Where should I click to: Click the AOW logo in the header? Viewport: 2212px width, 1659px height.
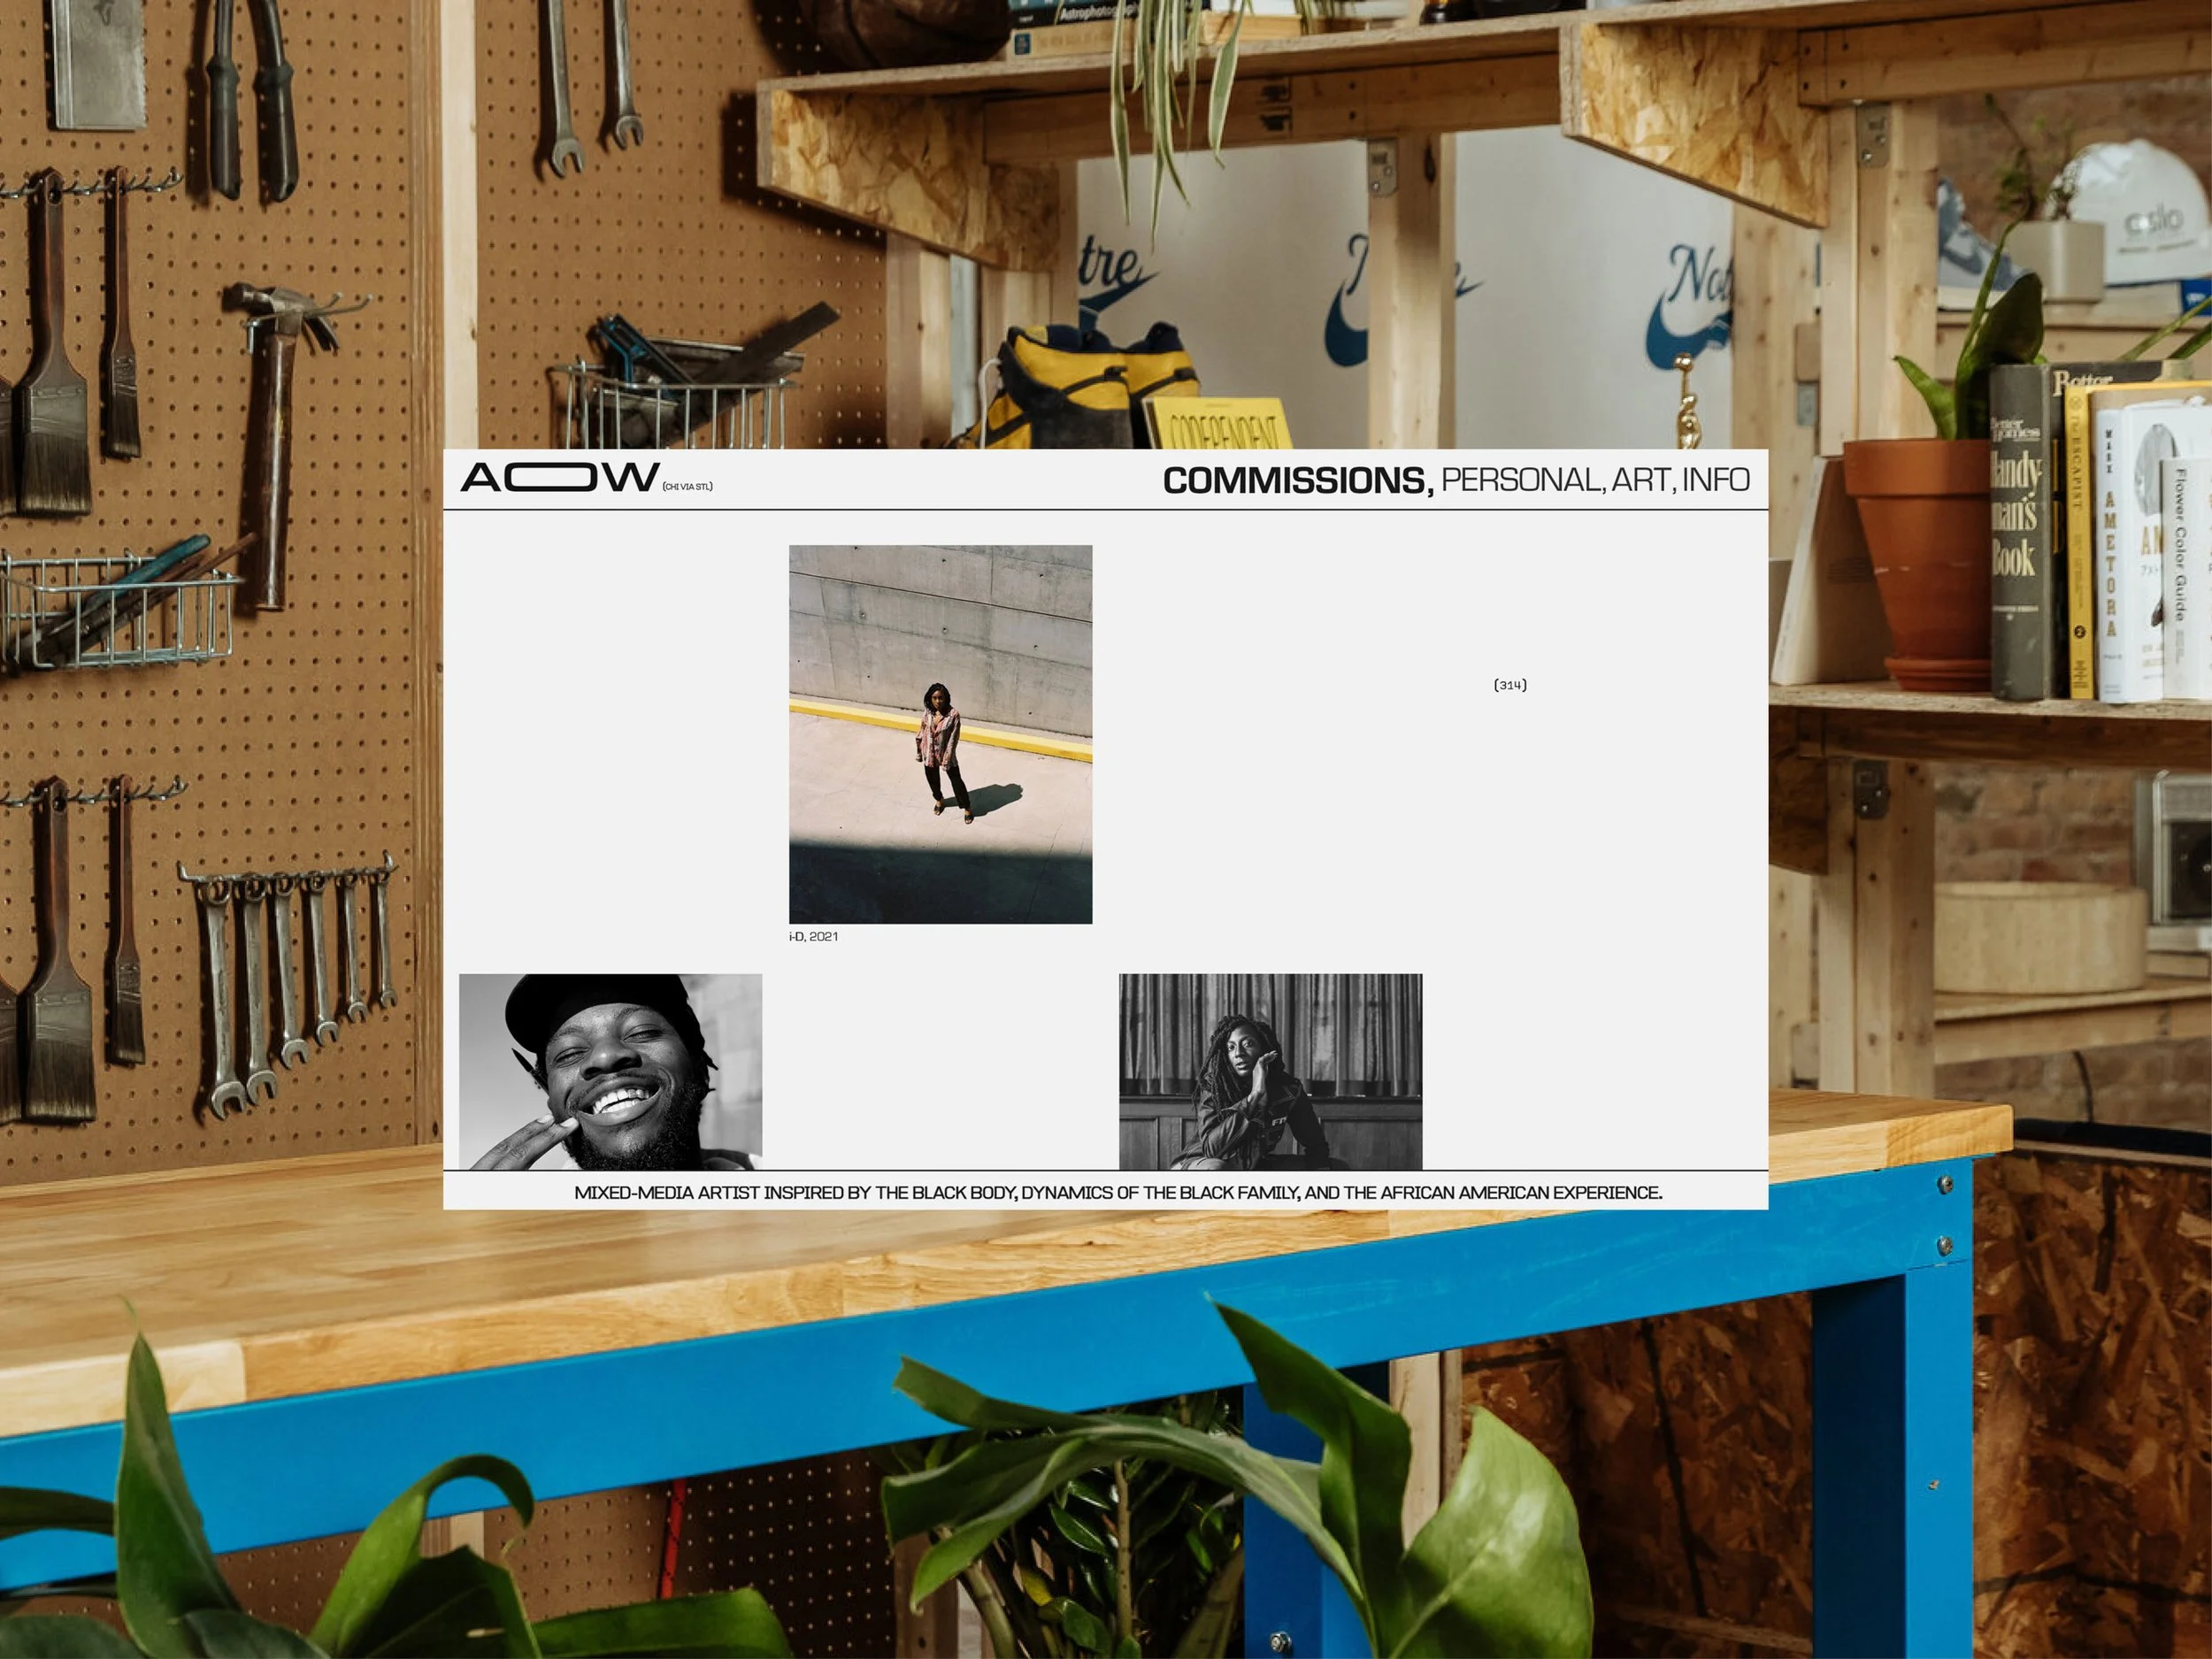pos(559,477)
